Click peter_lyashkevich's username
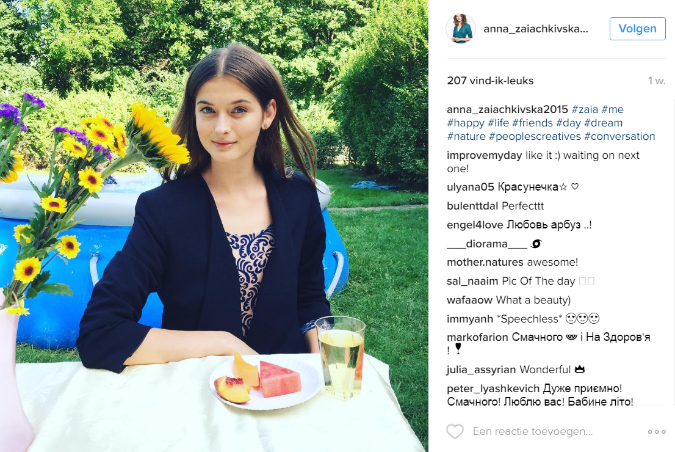This screenshot has width=675, height=452. [x=493, y=388]
